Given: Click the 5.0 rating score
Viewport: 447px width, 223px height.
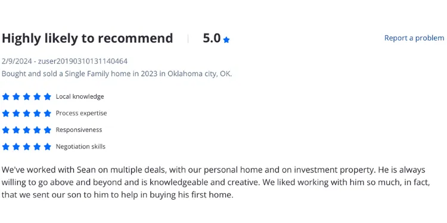Looking at the screenshot, I should point(212,38).
